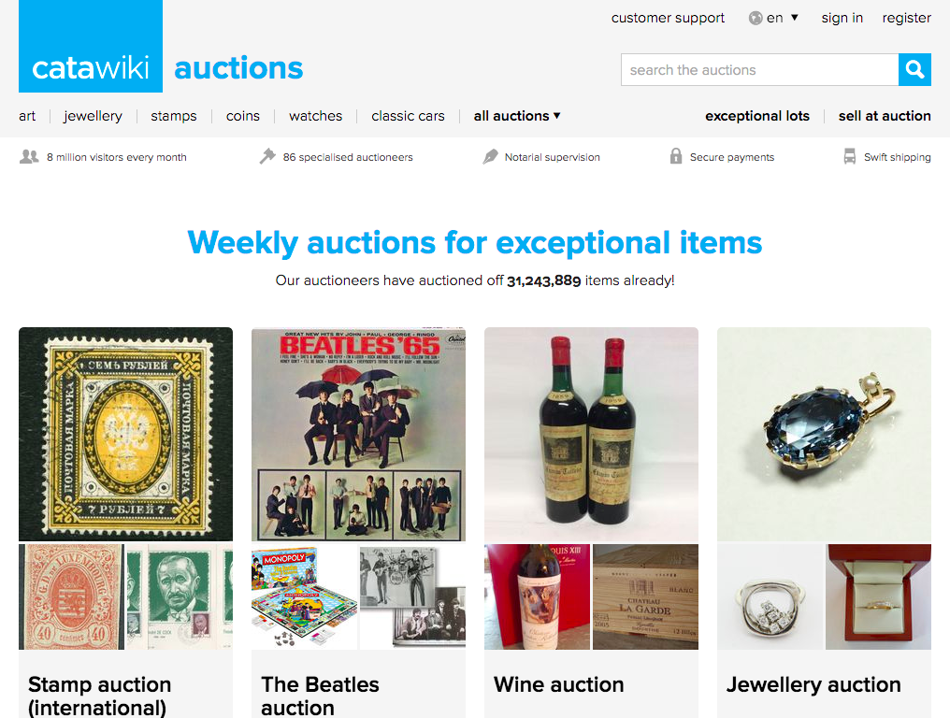Click the swift shipping truck icon
Screen dimensions: 950x718
tap(849, 156)
